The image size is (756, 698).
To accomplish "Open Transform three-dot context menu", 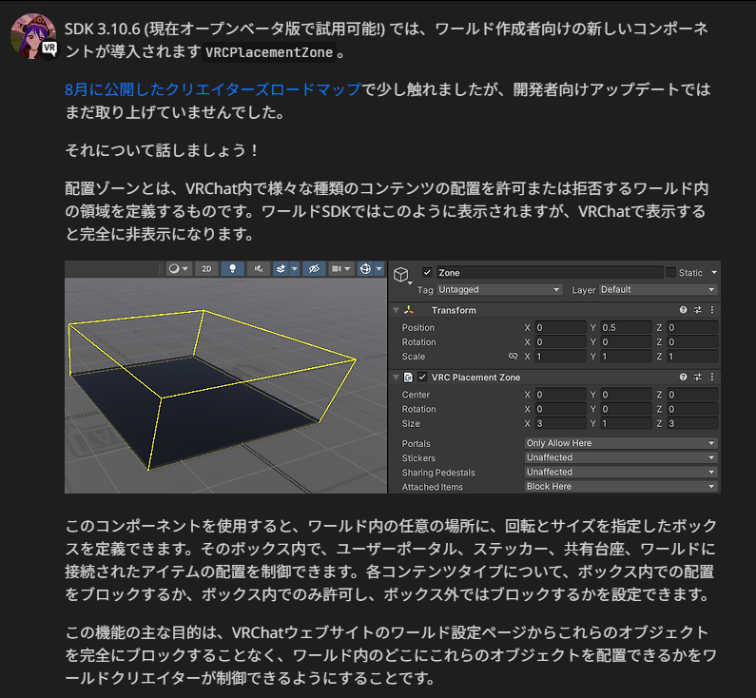I will tap(712, 310).
